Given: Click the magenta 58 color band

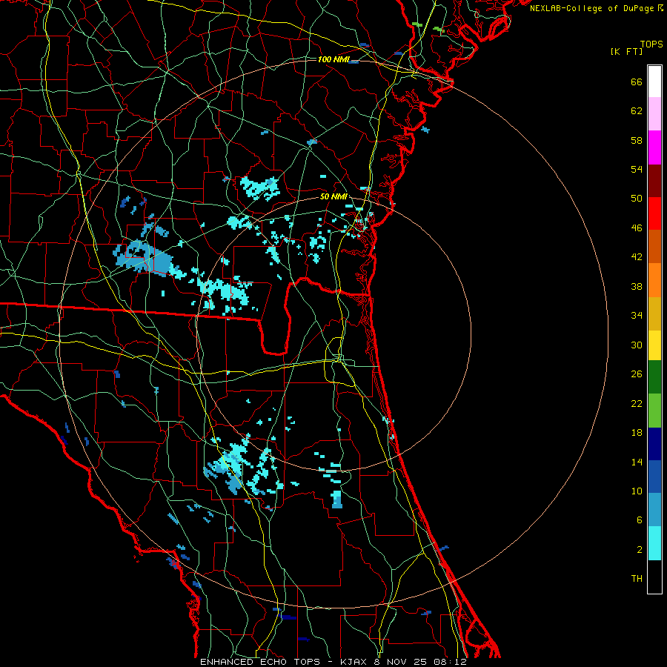Looking at the screenshot, I should [654, 147].
